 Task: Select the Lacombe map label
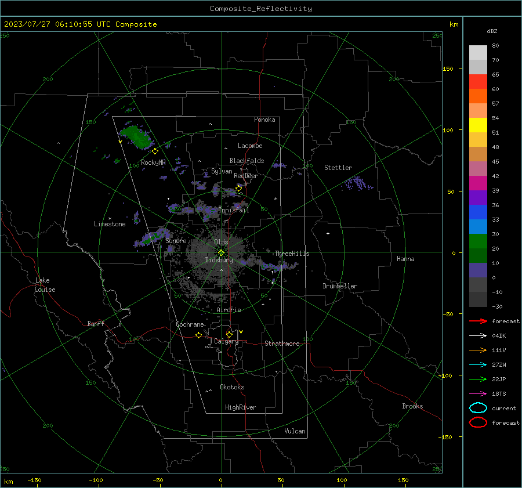point(250,146)
